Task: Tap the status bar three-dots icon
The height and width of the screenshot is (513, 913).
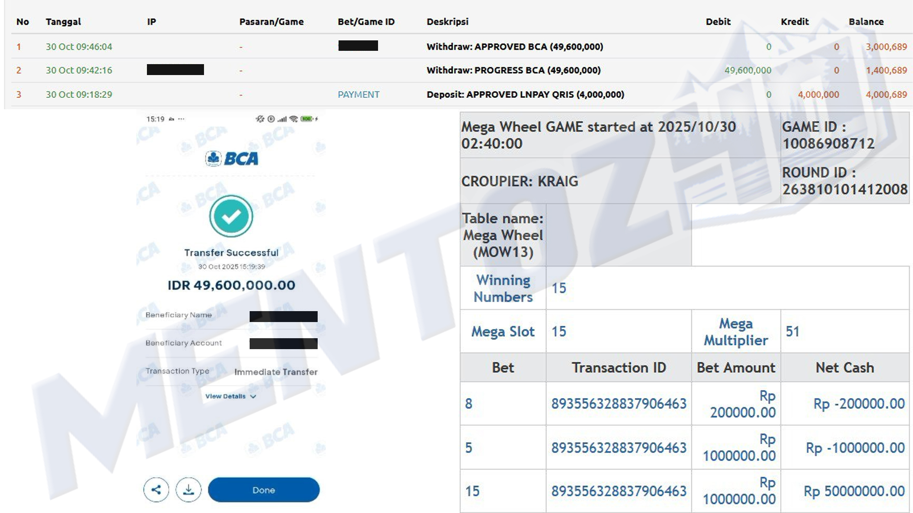Action: point(181,119)
